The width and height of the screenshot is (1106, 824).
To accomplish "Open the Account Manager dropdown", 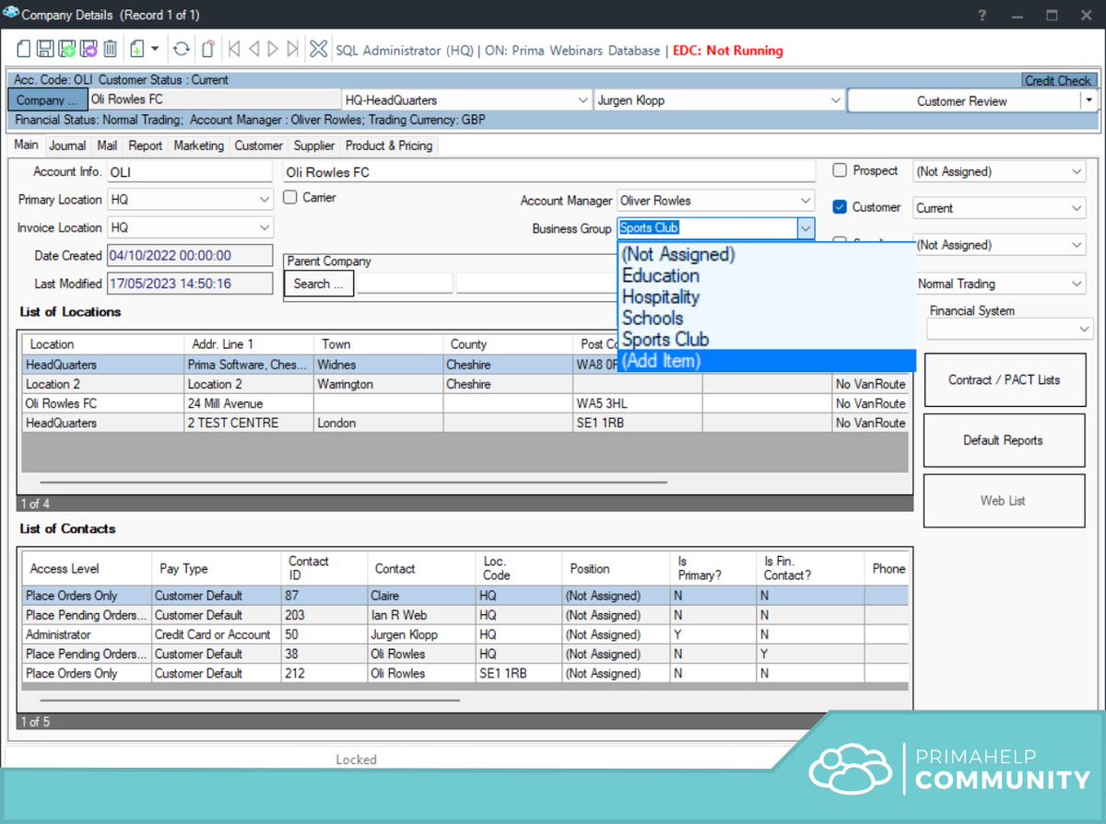I will (806, 201).
